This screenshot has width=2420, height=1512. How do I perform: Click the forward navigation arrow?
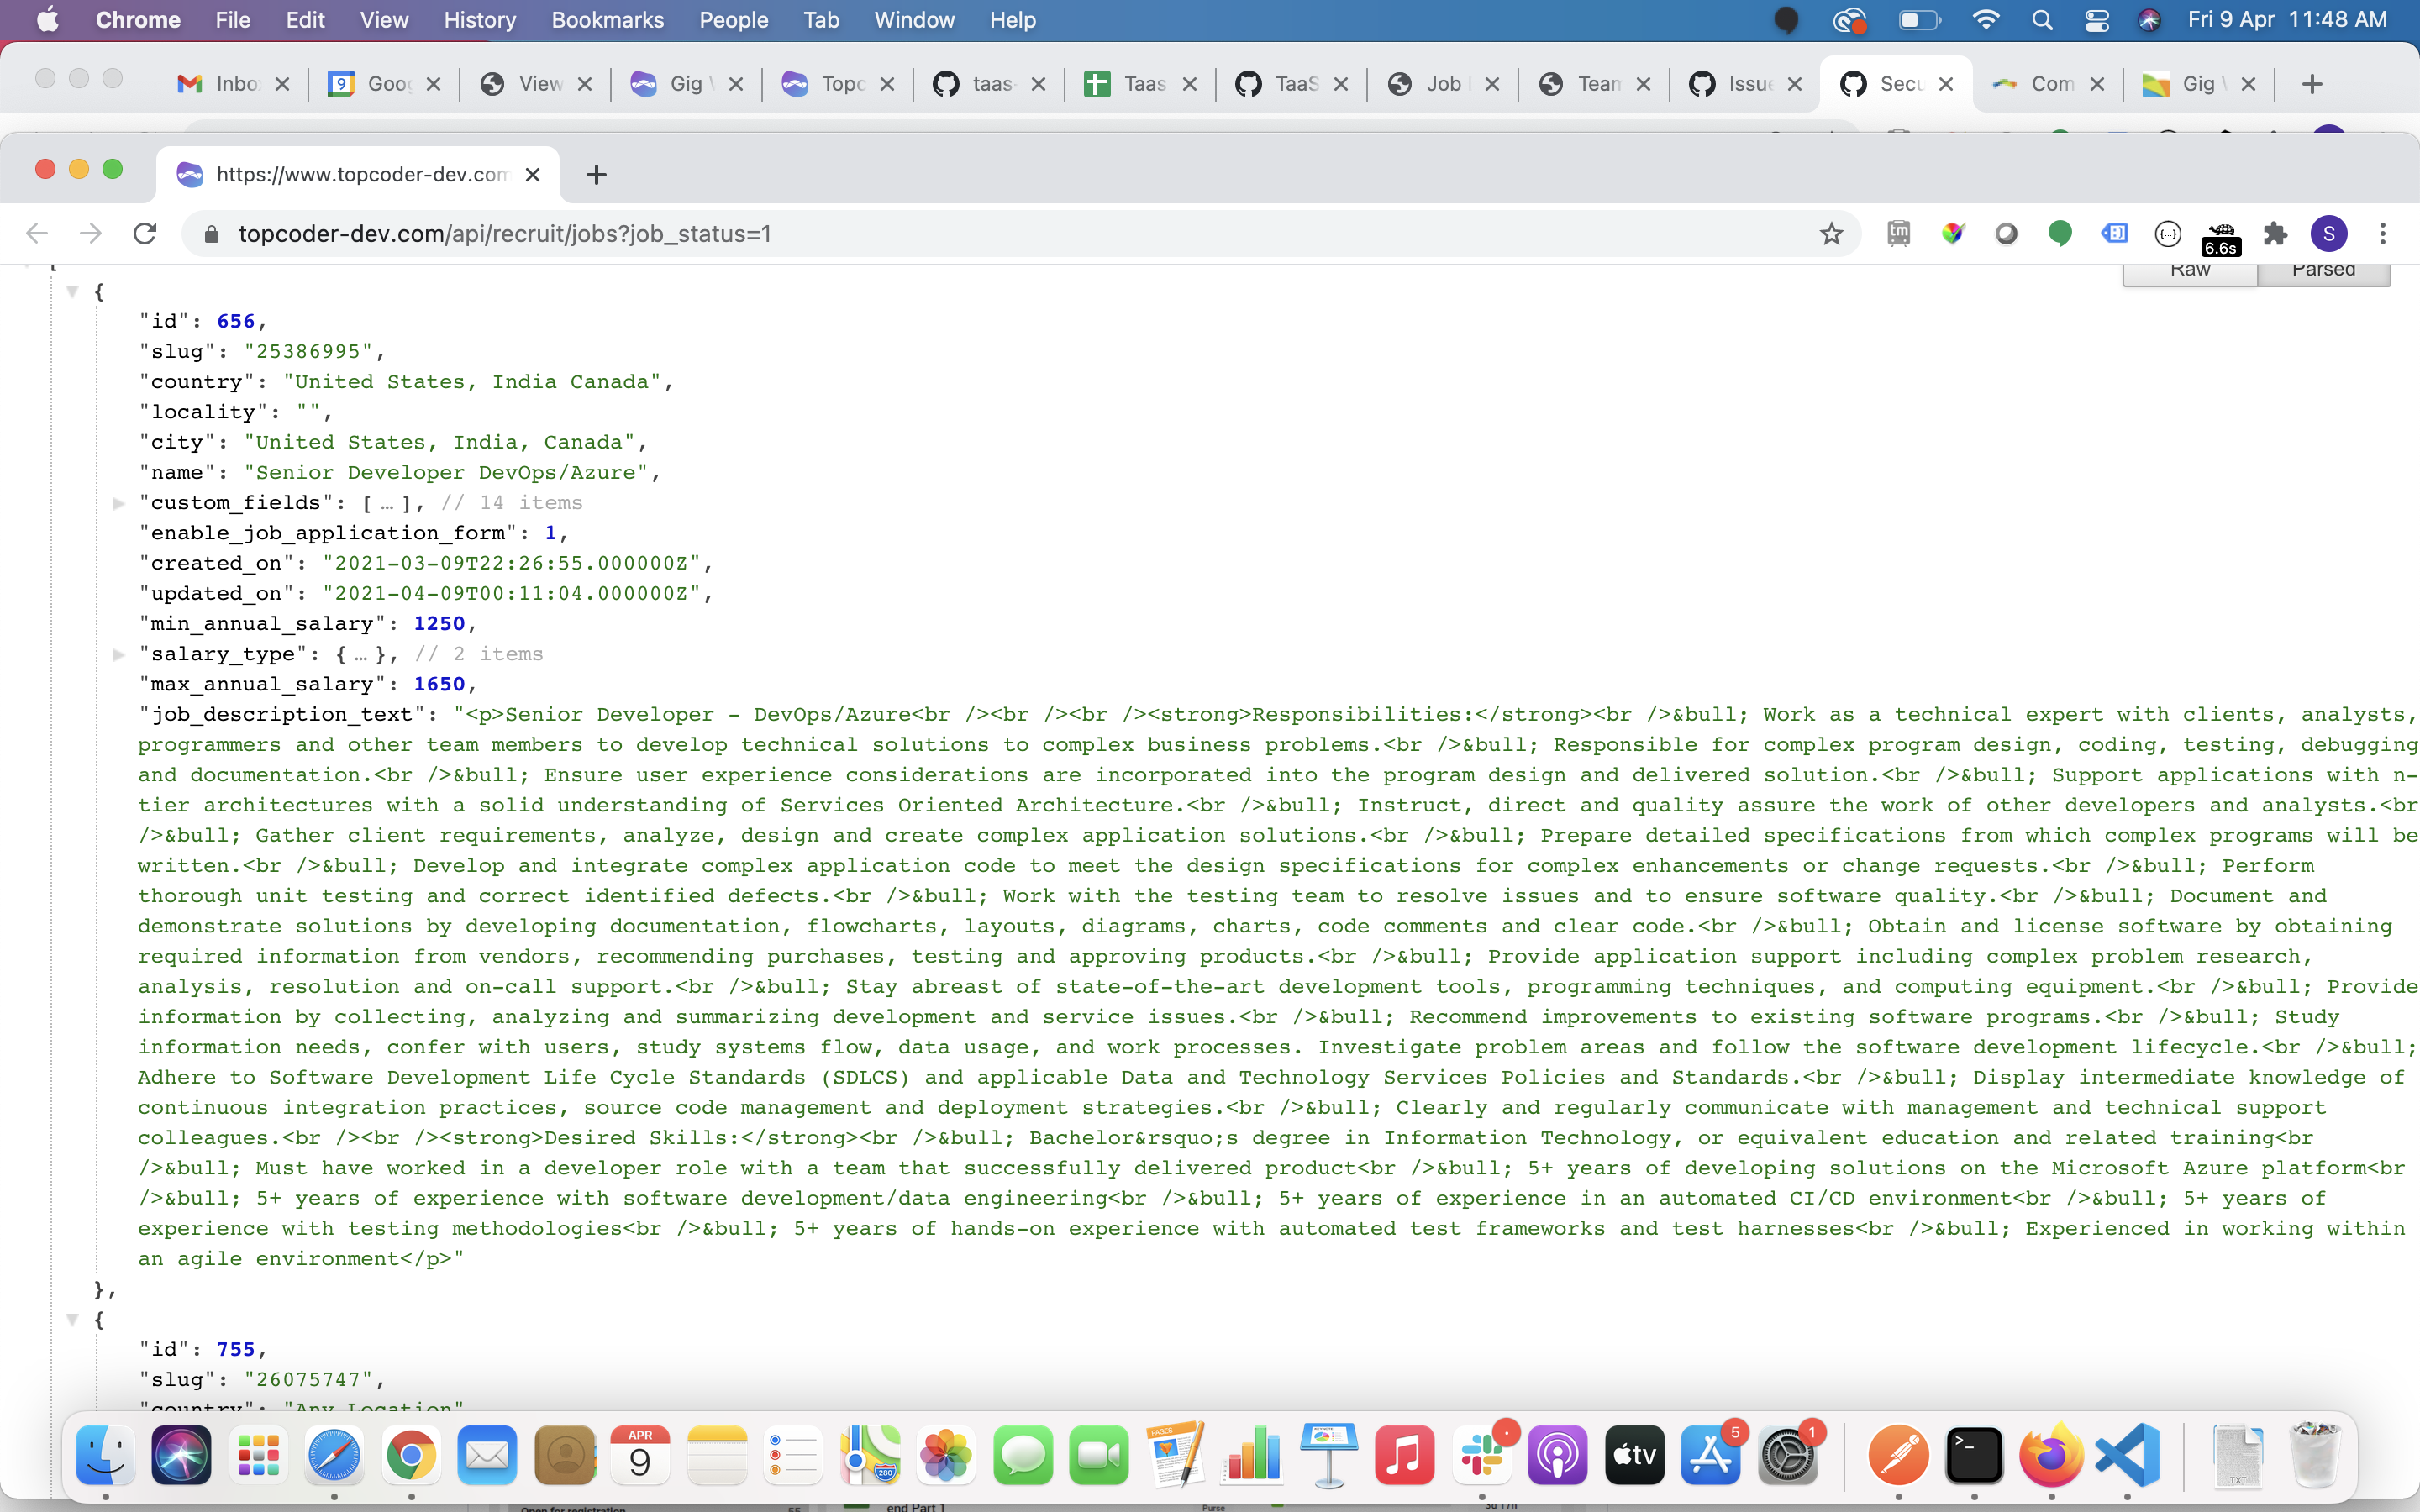click(91, 233)
